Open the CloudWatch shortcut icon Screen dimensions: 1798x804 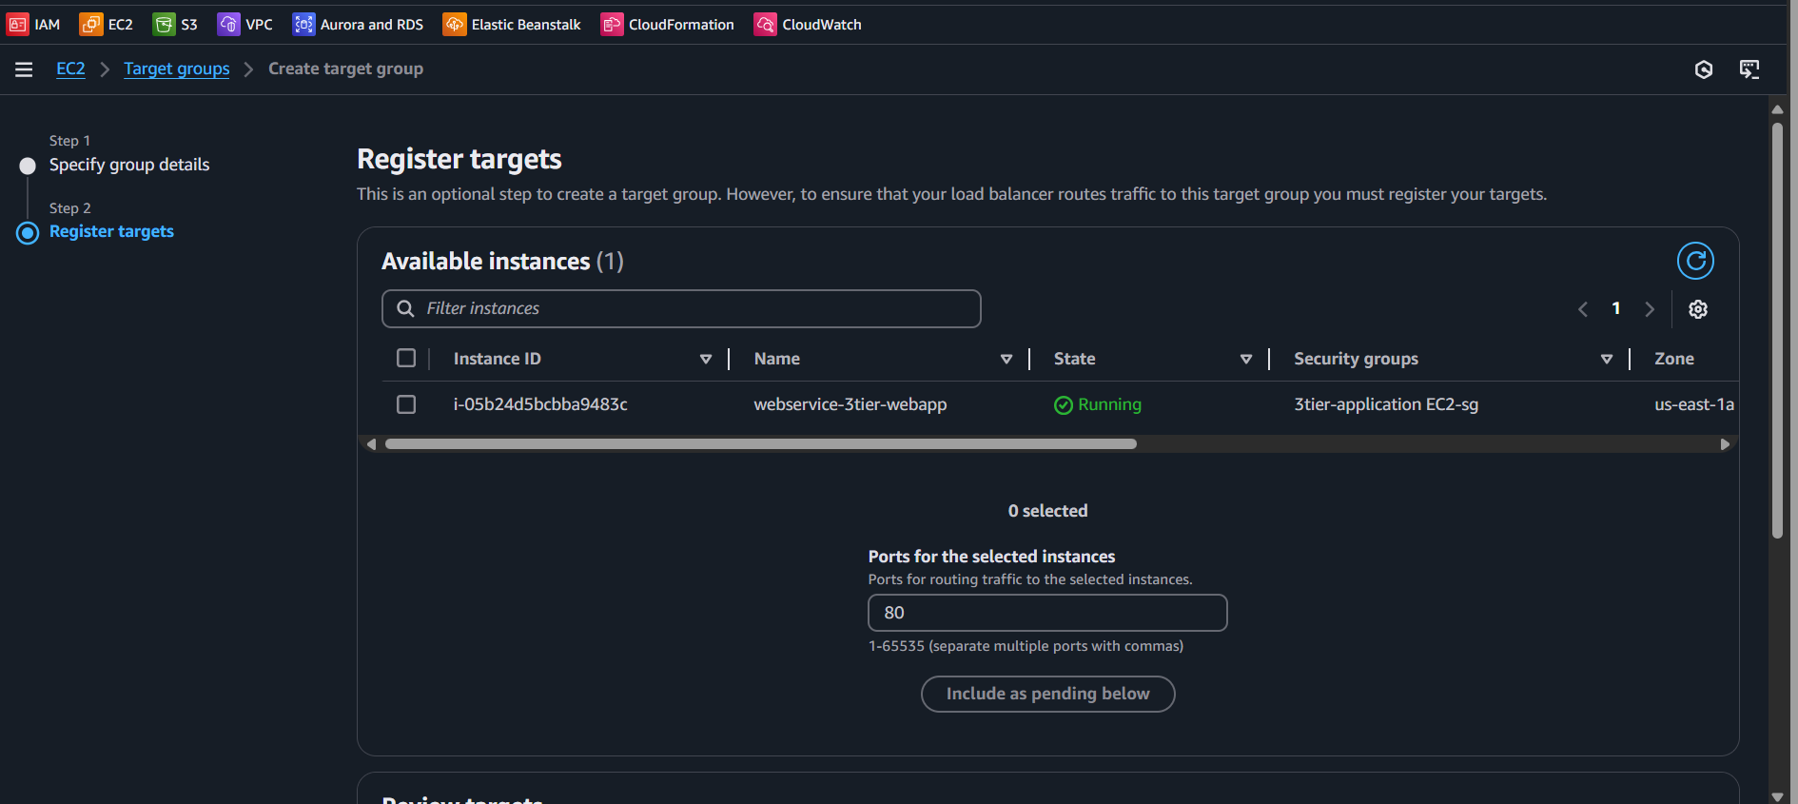765,24
